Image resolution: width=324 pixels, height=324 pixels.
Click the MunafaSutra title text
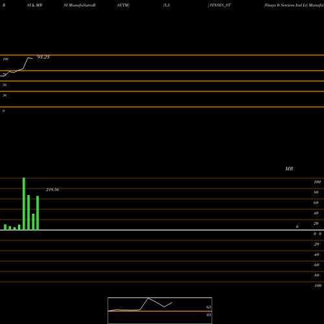click(x=80, y=5)
